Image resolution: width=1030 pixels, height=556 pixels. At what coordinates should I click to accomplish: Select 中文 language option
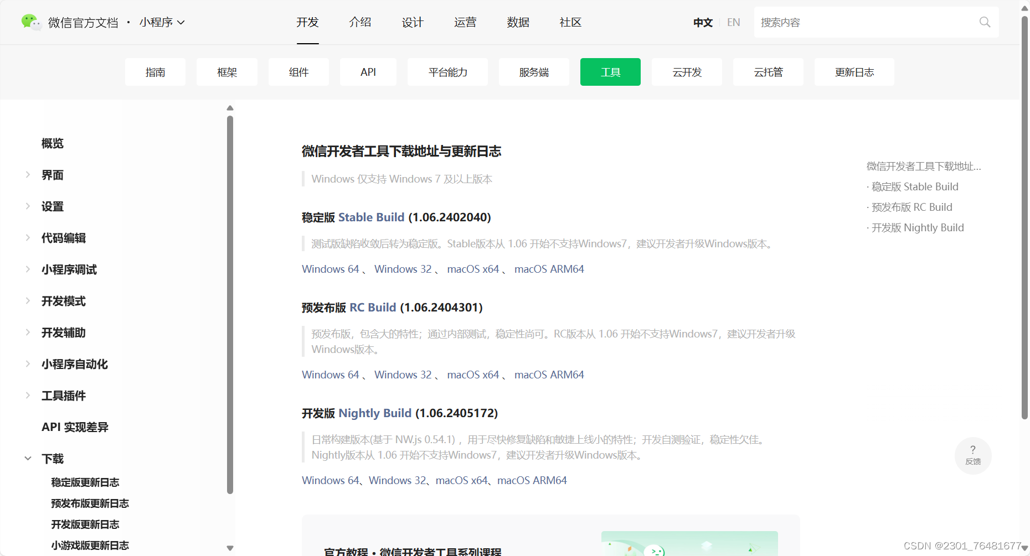(x=703, y=23)
